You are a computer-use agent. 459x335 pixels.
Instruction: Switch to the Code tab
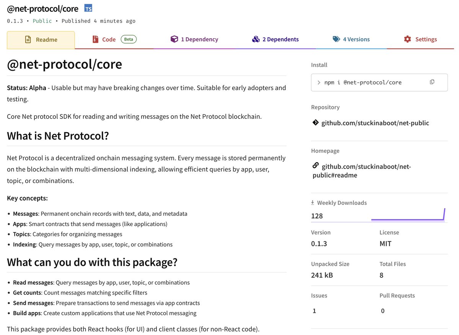pos(114,39)
